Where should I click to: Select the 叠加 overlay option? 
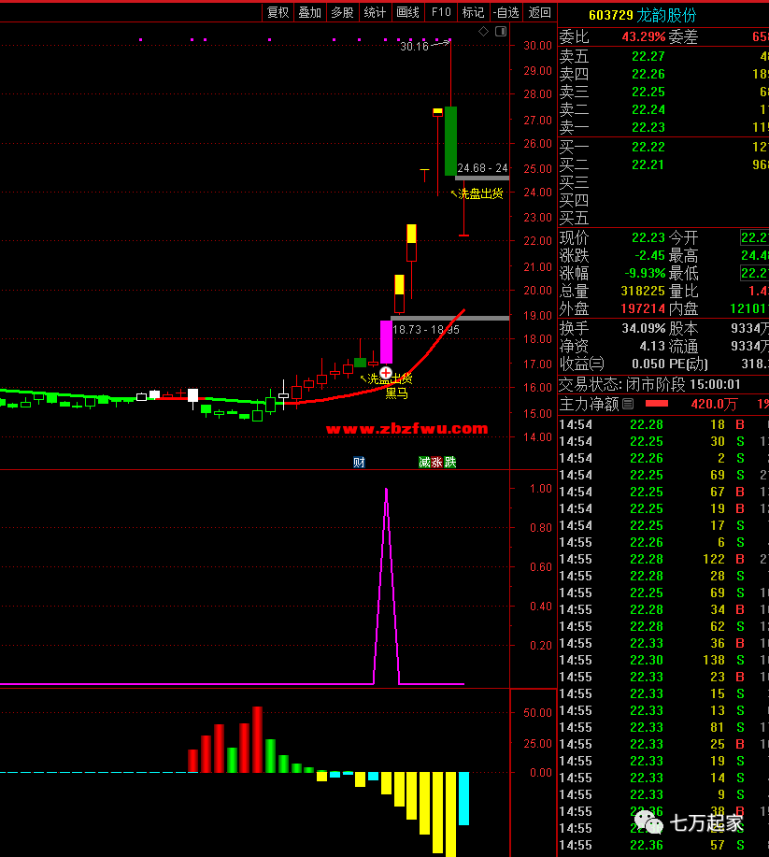pos(310,12)
